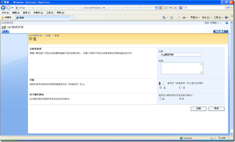235x142 pixels.
Task: Open the 安全(S) command bar menu
Action: pos(207,18)
